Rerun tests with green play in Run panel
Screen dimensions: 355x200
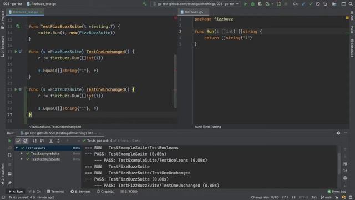pos(9,141)
